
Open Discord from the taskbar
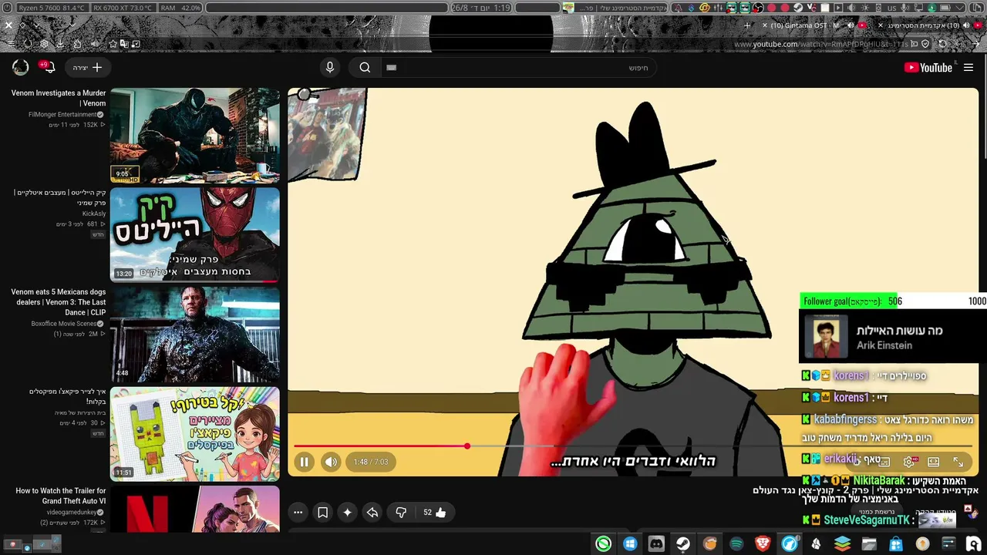pyautogui.click(x=656, y=544)
